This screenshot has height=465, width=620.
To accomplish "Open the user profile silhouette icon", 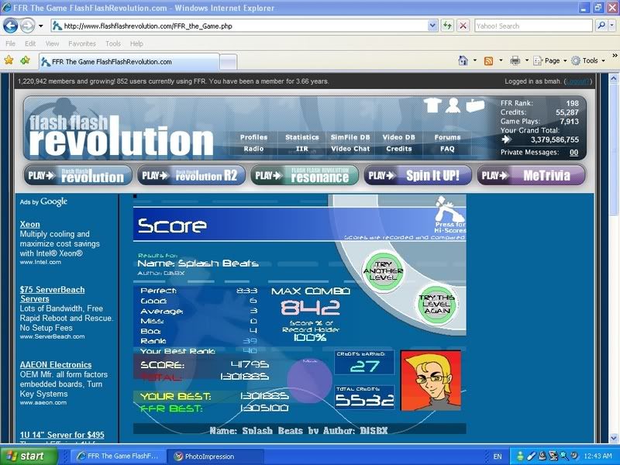I will pos(453,105).
